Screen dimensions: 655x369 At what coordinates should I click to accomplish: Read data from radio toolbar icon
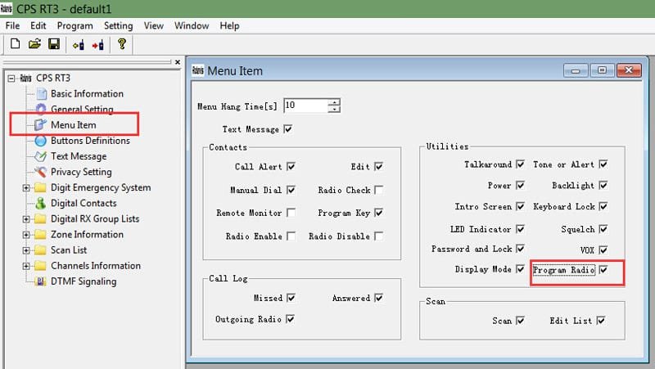[x=78, y=45]
